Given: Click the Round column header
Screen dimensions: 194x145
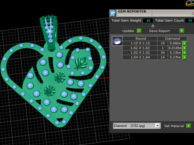Looking at the screenshot, I should 140,39.
